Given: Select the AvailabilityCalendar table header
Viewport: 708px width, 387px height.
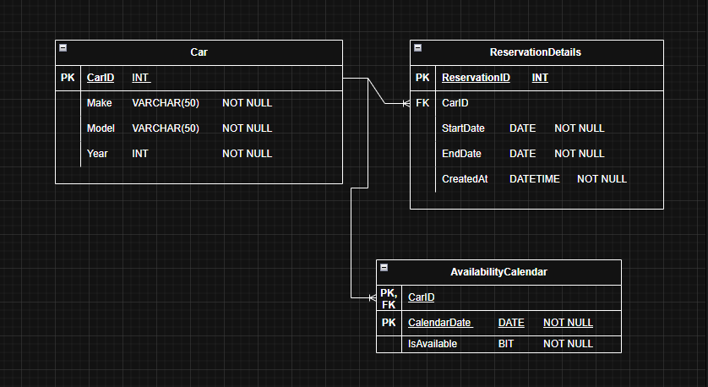Looking at the screenshot, I should pos(498,272).
